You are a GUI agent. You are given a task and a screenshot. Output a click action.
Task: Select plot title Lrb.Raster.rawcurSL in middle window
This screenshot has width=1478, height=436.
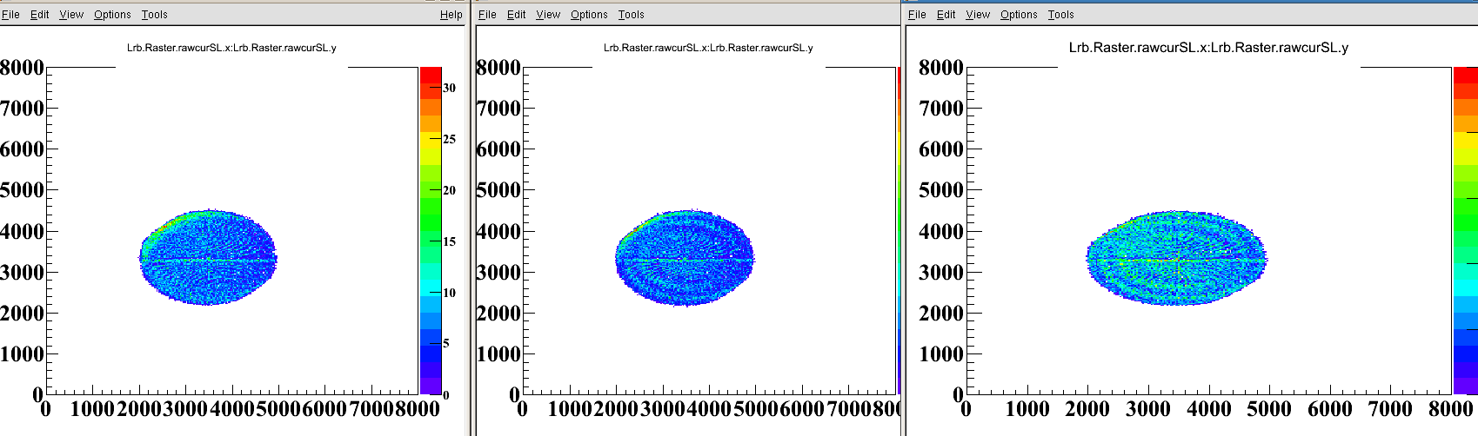tap(708, 48)
